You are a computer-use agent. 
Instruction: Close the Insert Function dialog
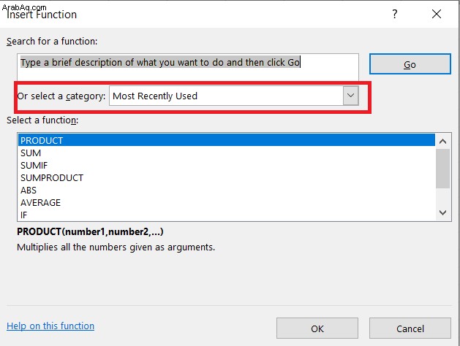437,14
